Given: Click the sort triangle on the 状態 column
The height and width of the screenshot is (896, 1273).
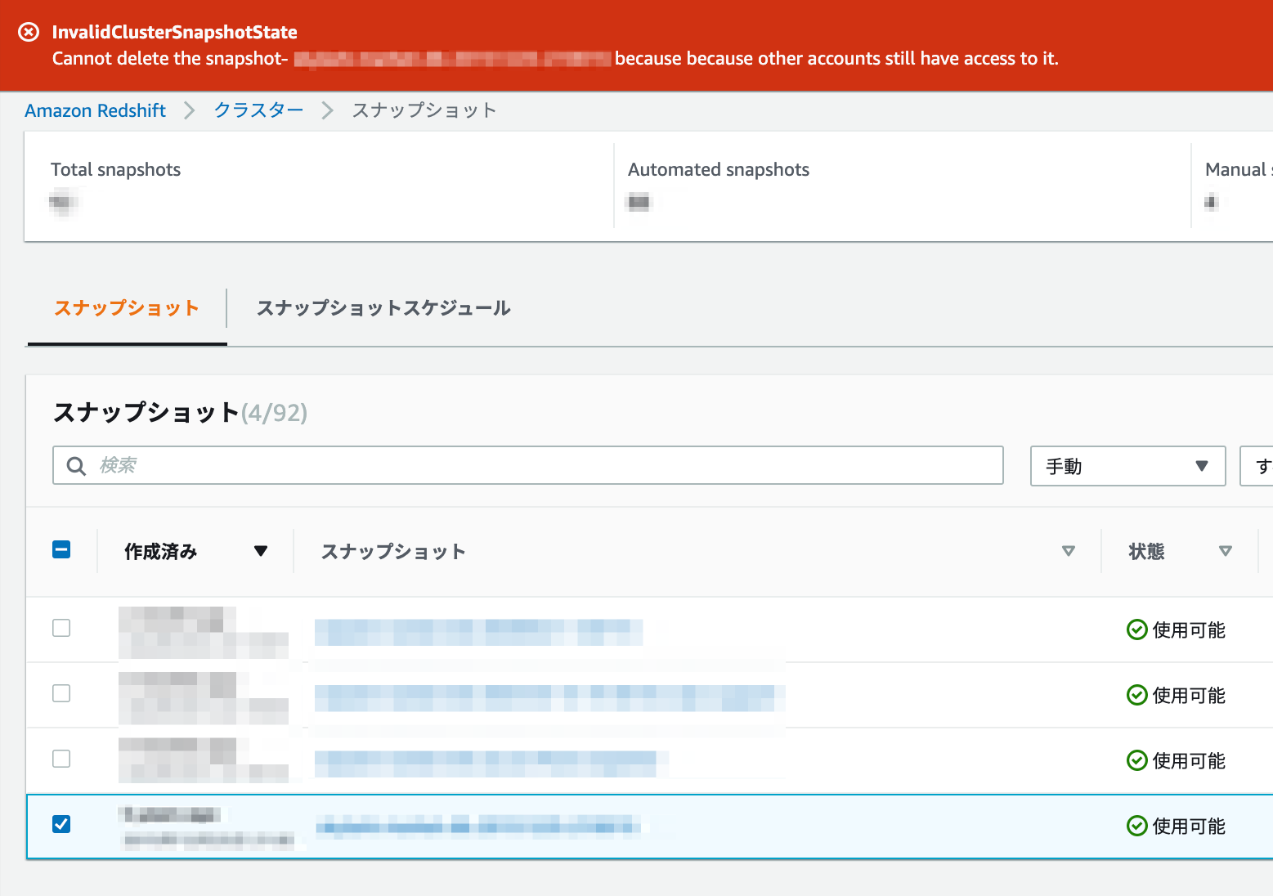Looking at the screenshot, I should (1225, 551).
